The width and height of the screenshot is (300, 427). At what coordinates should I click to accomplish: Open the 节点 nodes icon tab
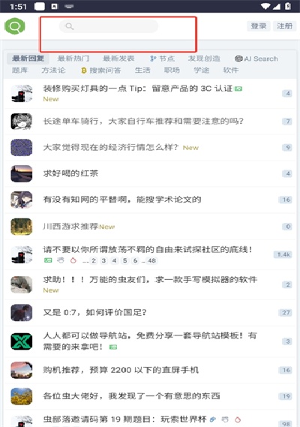(162, 59)
